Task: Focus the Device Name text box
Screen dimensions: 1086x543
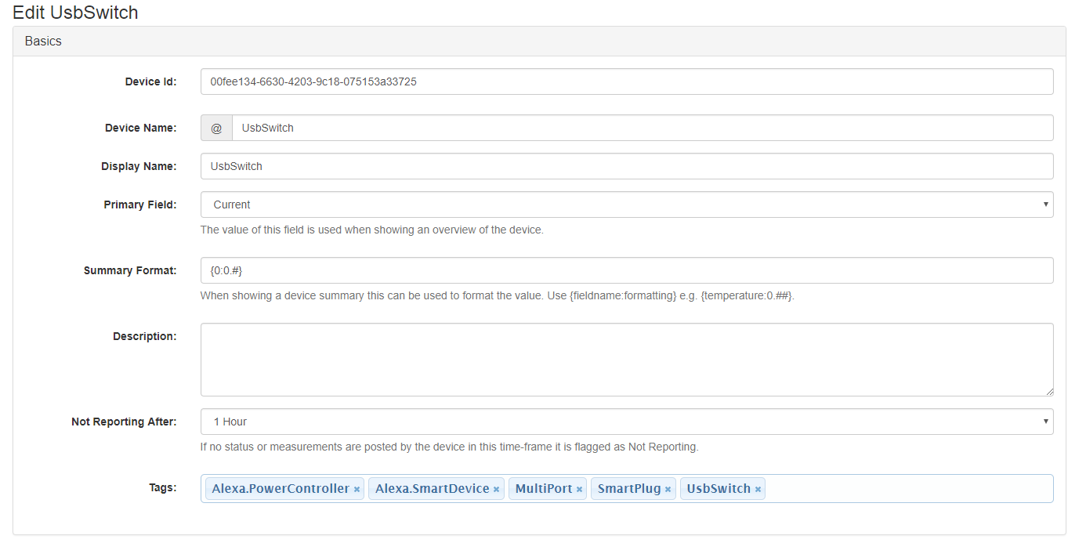Action: click(642, 128)
